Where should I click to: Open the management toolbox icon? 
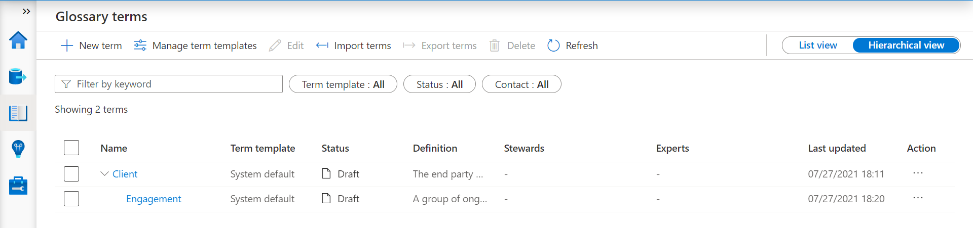click(18, 186)
